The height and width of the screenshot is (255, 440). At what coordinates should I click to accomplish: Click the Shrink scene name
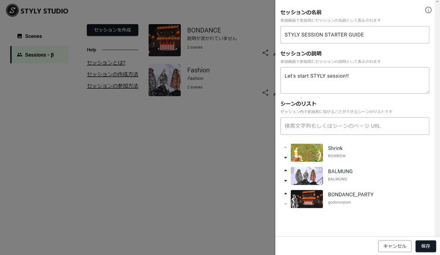point(335,148)
